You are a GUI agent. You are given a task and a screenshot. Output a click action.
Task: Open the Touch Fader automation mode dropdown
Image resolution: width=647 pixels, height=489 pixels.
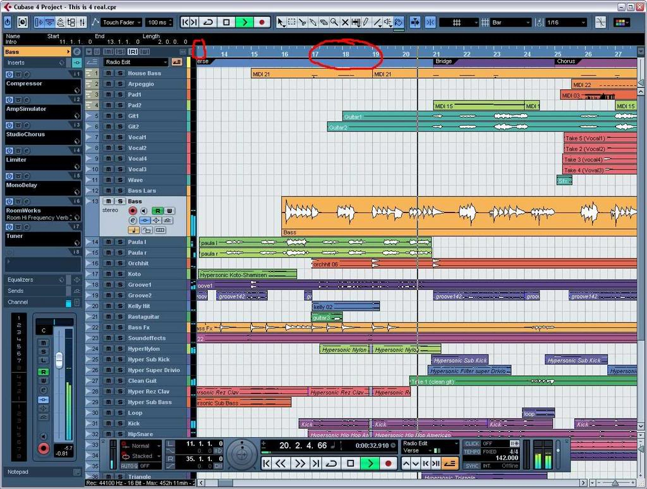(121, 22)
